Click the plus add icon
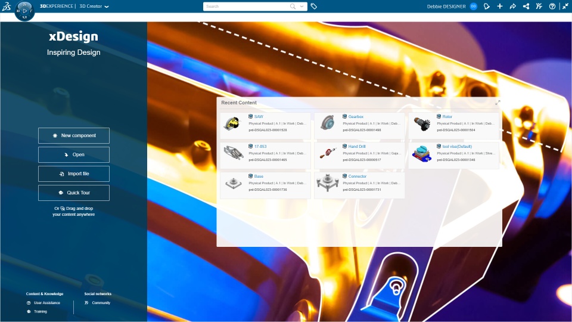This screenshot has width=572, height=322. 500,6
